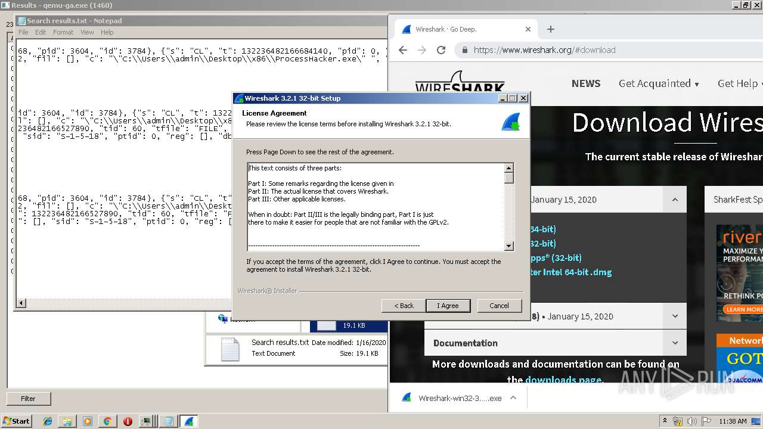Click the address bar padlock icon
This screenshot has width=763, height=429.
(464, 50)
